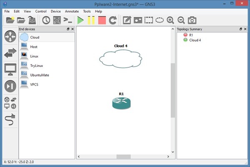Click the canvas scroll up arrow
This screenshot has width=250, height=167.
click(172, 29)
